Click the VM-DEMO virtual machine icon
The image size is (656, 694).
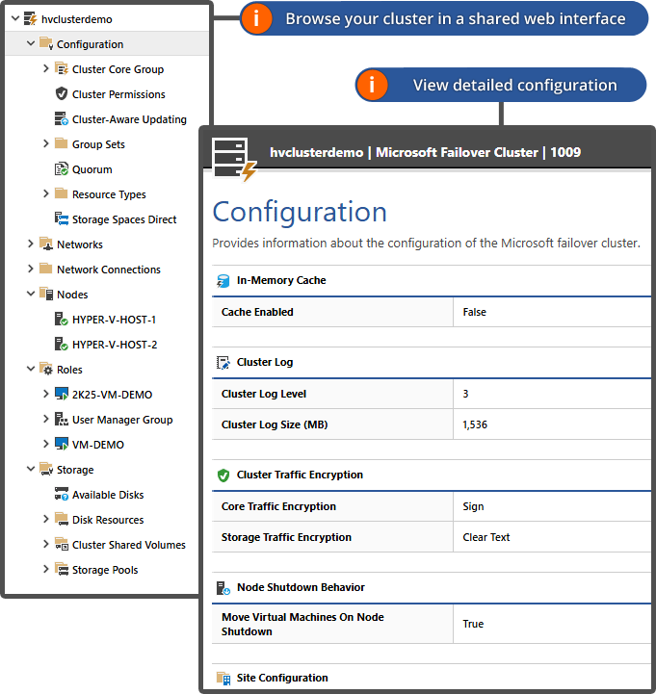(61, 444)
